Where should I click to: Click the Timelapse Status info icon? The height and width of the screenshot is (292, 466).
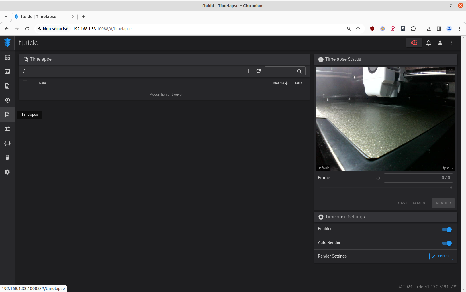321,59
